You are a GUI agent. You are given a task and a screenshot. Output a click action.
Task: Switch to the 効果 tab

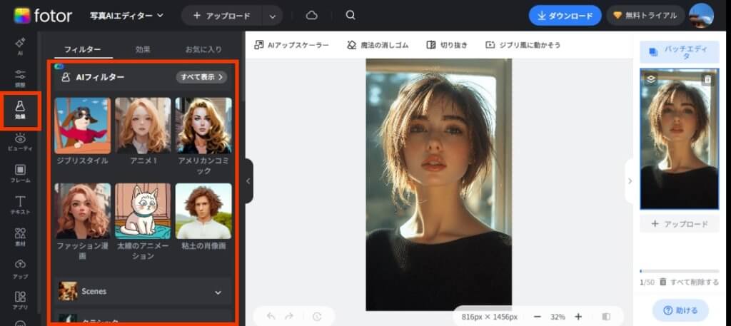(x=143, y=49)
